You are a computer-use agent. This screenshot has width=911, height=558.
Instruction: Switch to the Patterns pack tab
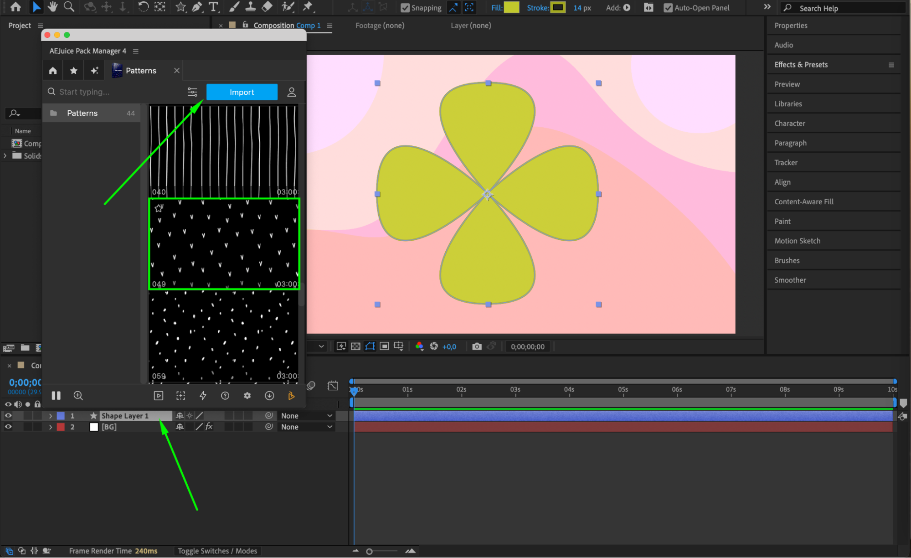[x=140, y=71]
